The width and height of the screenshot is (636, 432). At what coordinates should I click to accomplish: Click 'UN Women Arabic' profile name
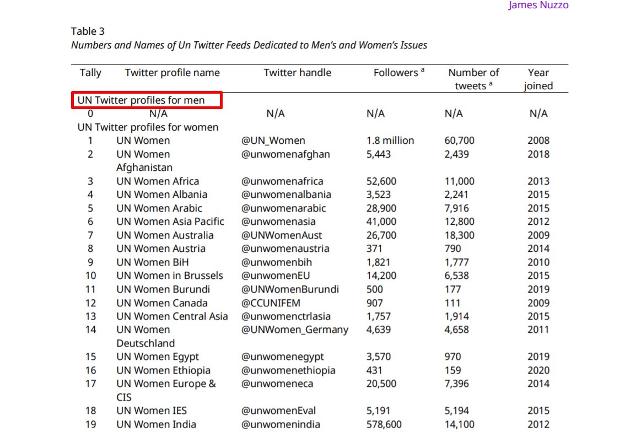coord(159,208)
